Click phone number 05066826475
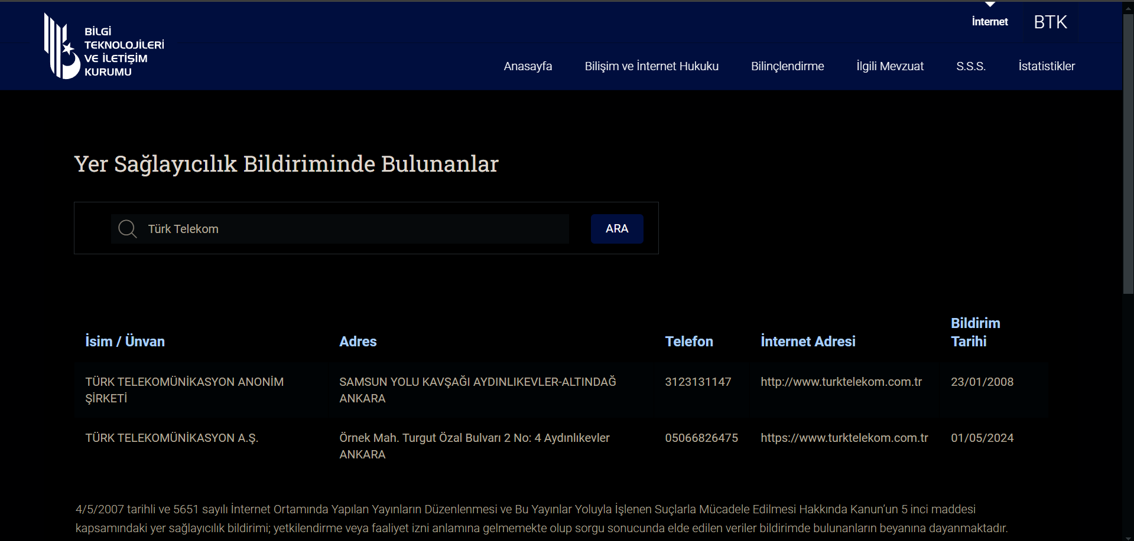Viewport: 1134px width, 541px height. point(701,438)
